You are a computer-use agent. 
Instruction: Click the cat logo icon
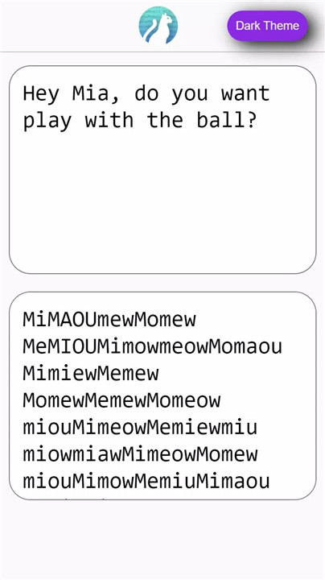point(158,25)
